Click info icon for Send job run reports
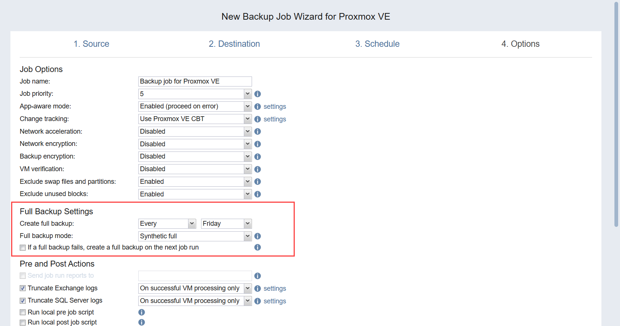The width and height of the screenshot is (620, 326). 258,276
